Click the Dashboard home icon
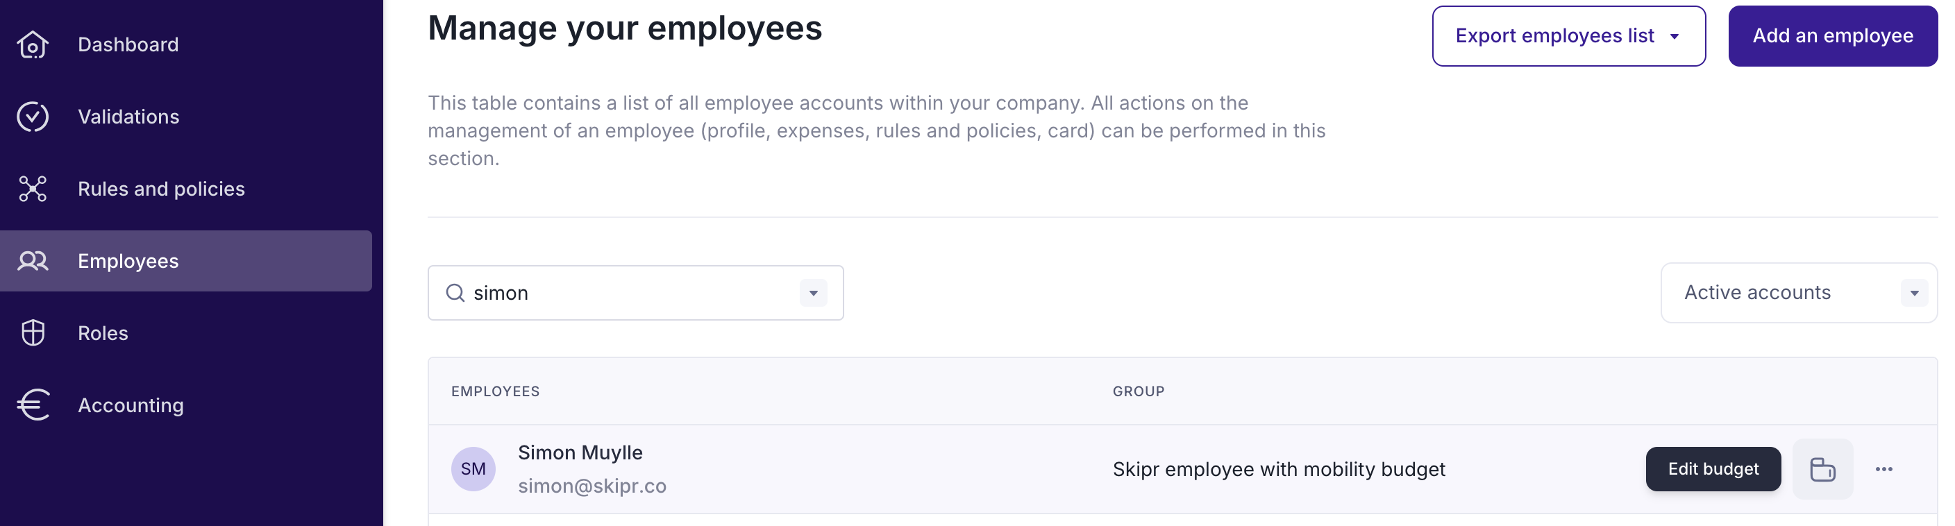The width and height of the screenshot is (1955, 526). (33, 45)
